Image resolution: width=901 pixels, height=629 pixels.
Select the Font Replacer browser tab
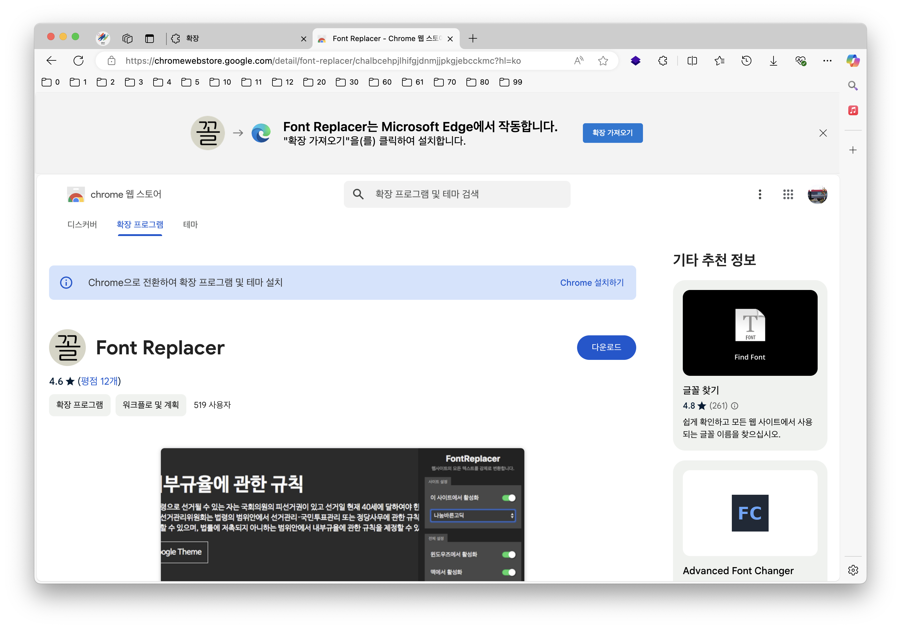[x=386, y=38]
